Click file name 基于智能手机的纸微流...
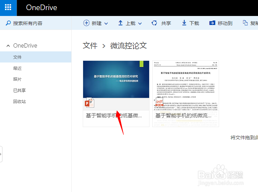Screen dimensions: 258x192 (x=184, y=116)
